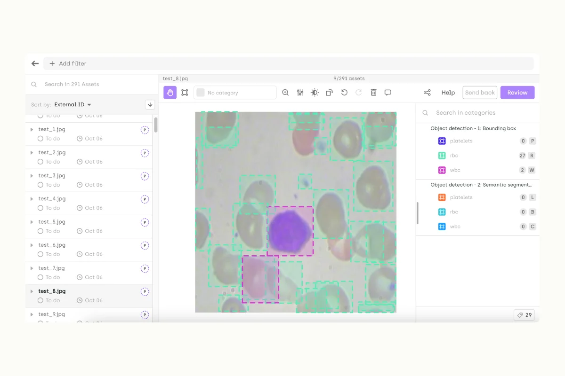Screen dimensions: 565x376
Task: Click the Search in categories field
Action: [x=478, y=113]
